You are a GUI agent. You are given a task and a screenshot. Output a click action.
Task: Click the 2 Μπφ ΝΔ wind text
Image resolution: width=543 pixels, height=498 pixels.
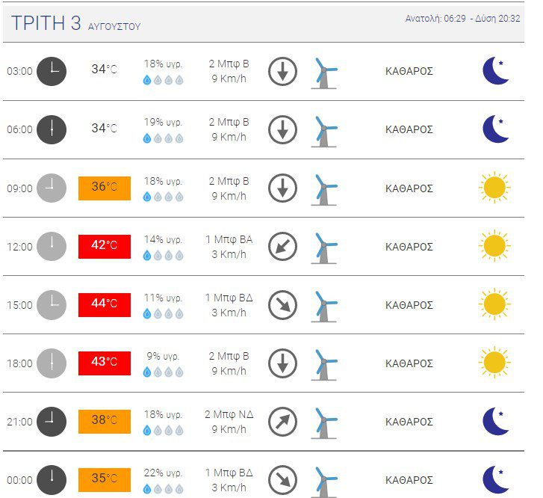[229, 414]
